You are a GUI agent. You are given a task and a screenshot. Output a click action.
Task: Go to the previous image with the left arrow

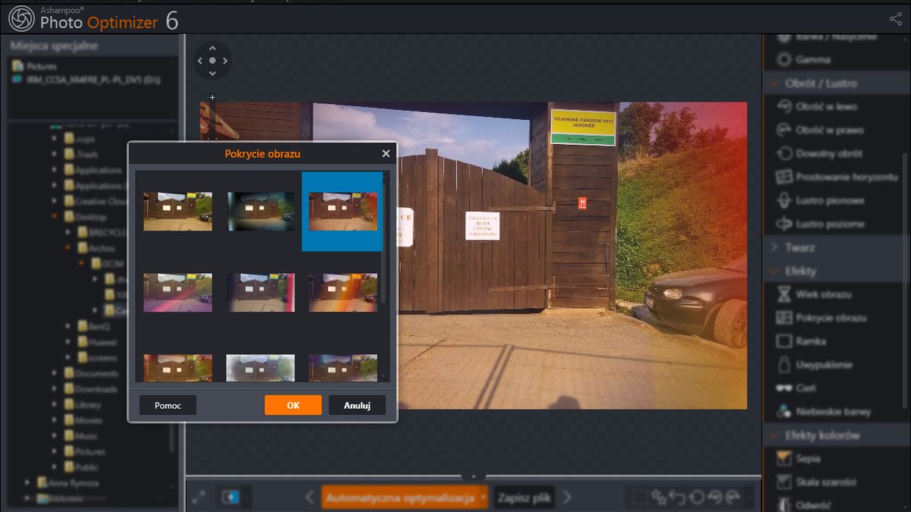(310, 498)
